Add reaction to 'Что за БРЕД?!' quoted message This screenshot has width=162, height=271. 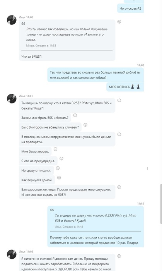point(119,22)
